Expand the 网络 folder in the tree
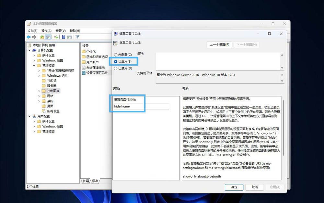 coord(39,96)
